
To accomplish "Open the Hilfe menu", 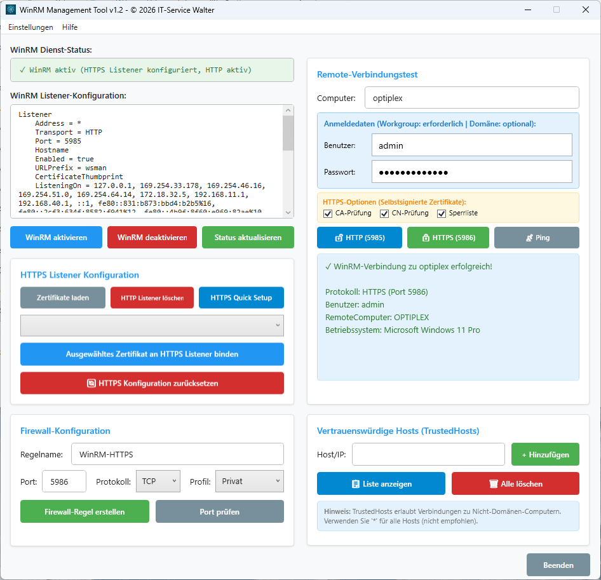I will click(70, 27).
